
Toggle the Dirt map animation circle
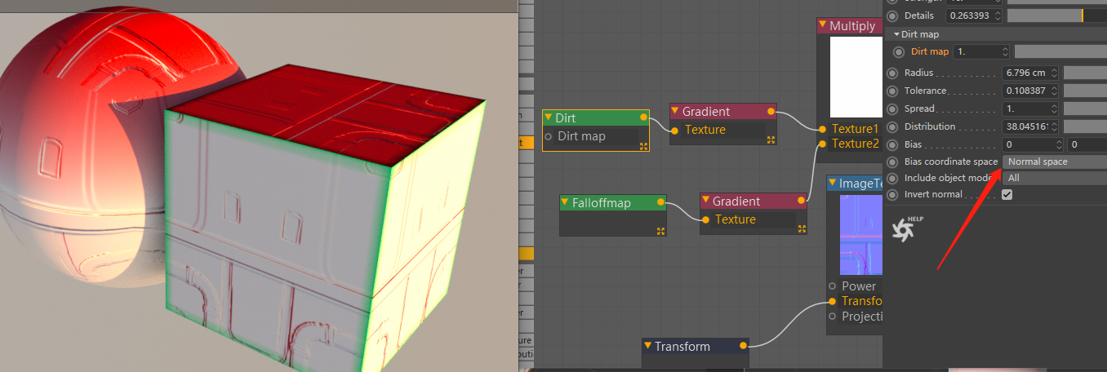tap(899, 51)
